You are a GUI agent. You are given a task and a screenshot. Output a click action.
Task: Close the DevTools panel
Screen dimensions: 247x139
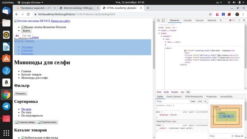click(244, 20)
